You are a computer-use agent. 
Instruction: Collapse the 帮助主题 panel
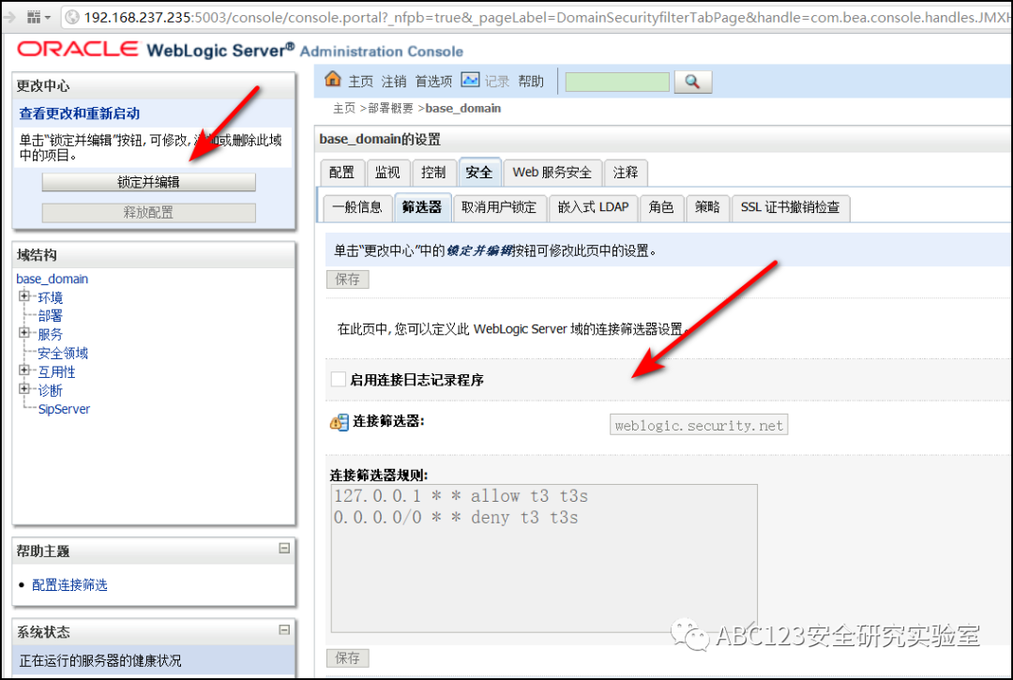tap(286, 550)
